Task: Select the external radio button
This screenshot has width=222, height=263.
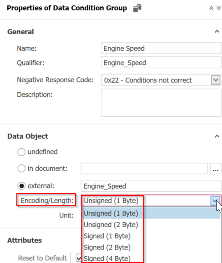Action: pyautogui.click(x=21, y=186)
